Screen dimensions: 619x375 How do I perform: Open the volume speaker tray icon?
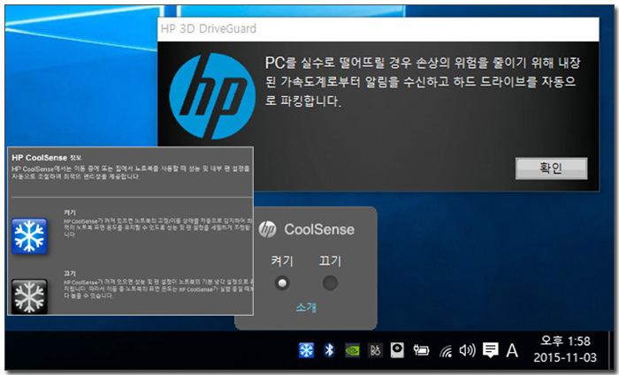tap(468, 349)
